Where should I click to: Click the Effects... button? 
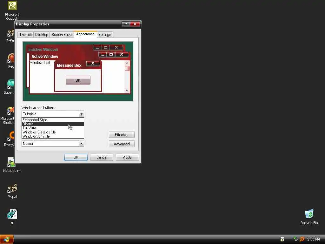click(x=122, y=135)
